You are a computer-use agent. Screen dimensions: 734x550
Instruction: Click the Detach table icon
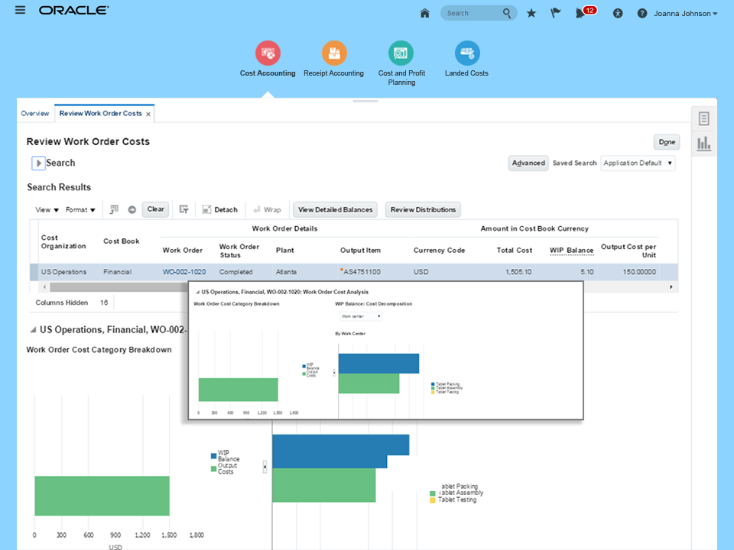(219, 209)
